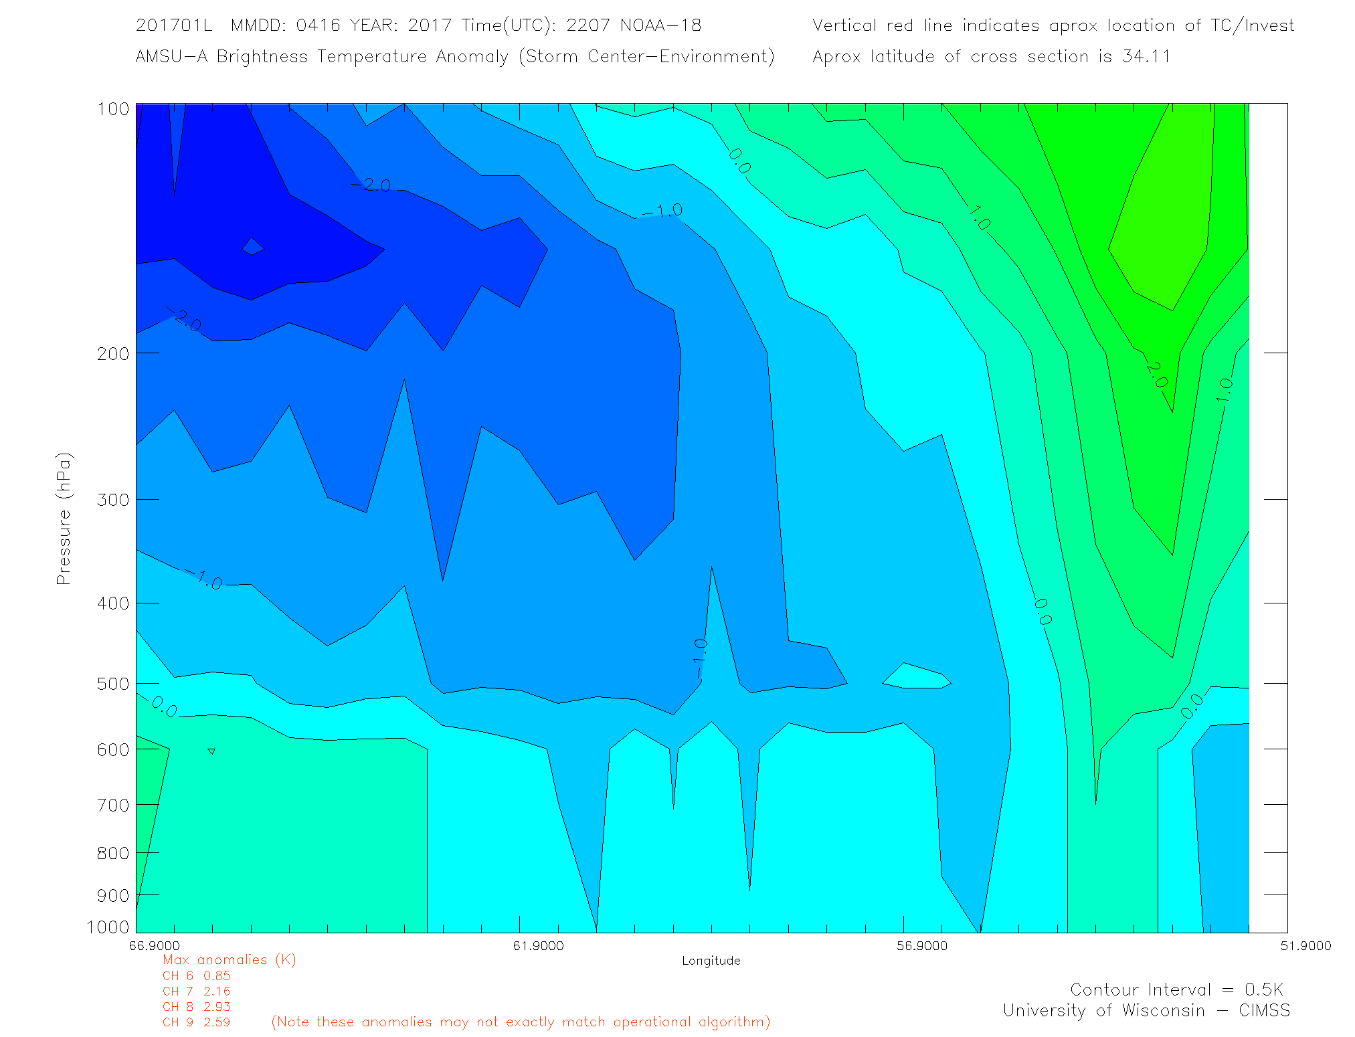The width and height of the screenshot is (1355, 1037).
Task: Click the 2.0 contour label in the green region
Action: [x=1156, y=375]
